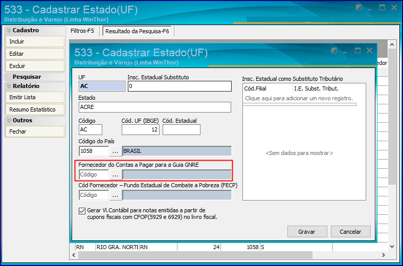403x266 pixels.
Task: Click the horizontal scroll right arrow
Action: 384,255
